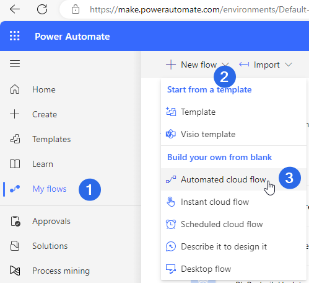Screen dimensions: 309x283
Task: Select Instant cloud flow
Action: (215, 202)
